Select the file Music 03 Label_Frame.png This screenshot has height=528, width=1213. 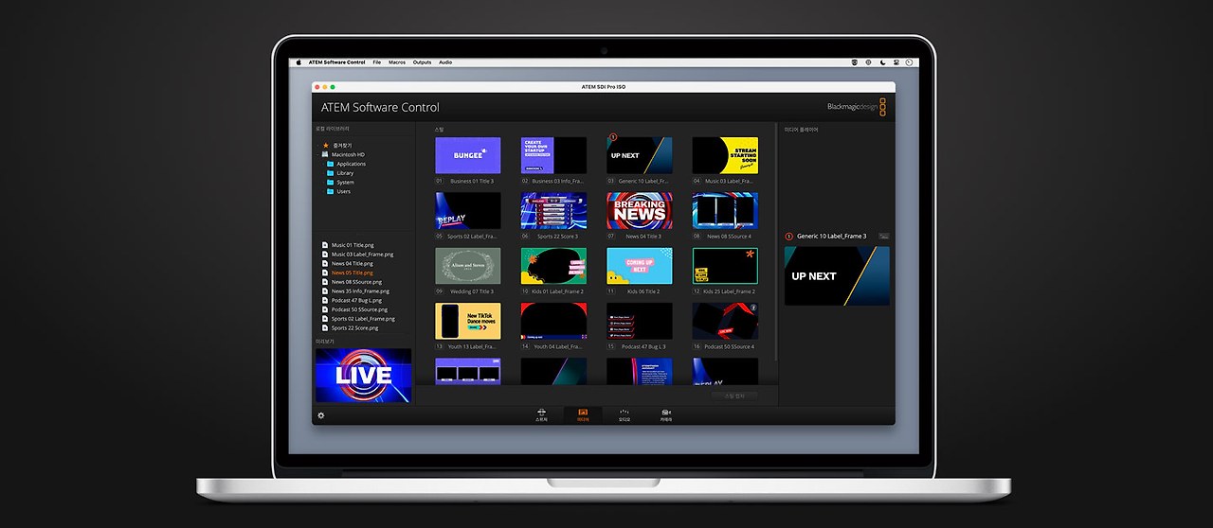tap(357, 255)
